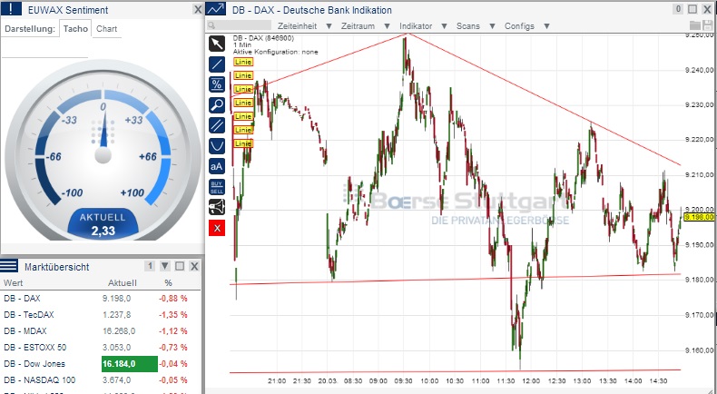This screenshot has height=394, width=717.
Task: Click the green 16.184,0 Dow Jones value
Action: click(x=130, y=364)
